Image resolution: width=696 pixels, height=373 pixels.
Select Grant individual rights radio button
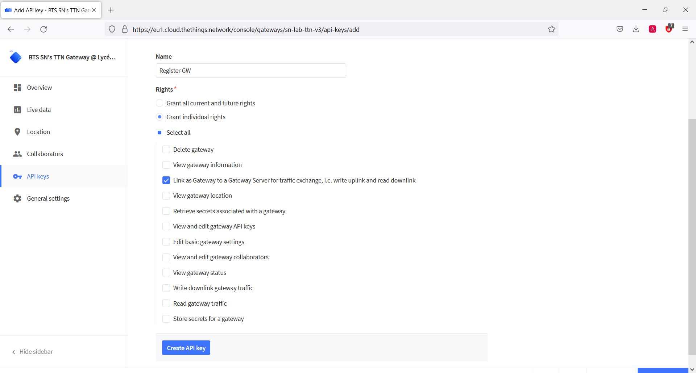coord(159,117)
